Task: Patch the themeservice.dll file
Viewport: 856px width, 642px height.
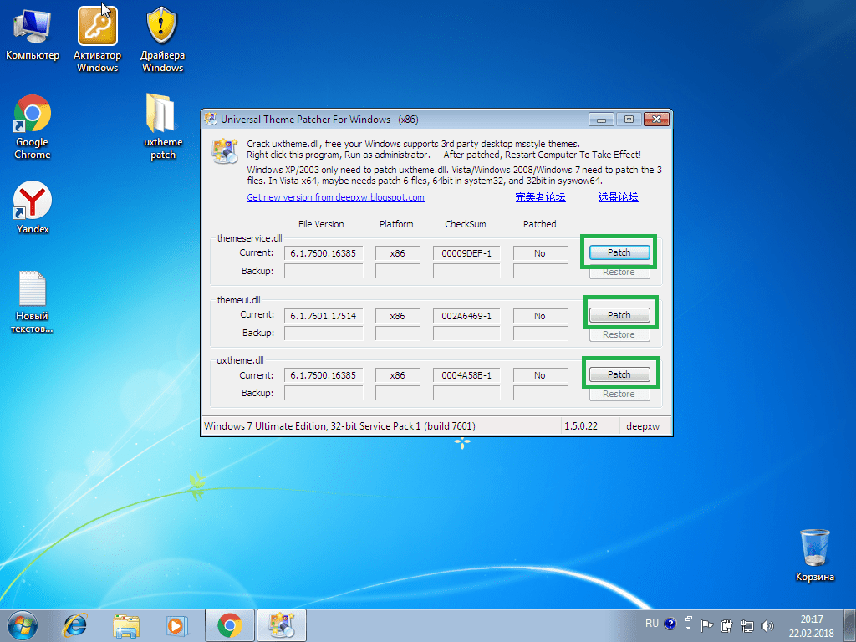Action: (619, 252)
